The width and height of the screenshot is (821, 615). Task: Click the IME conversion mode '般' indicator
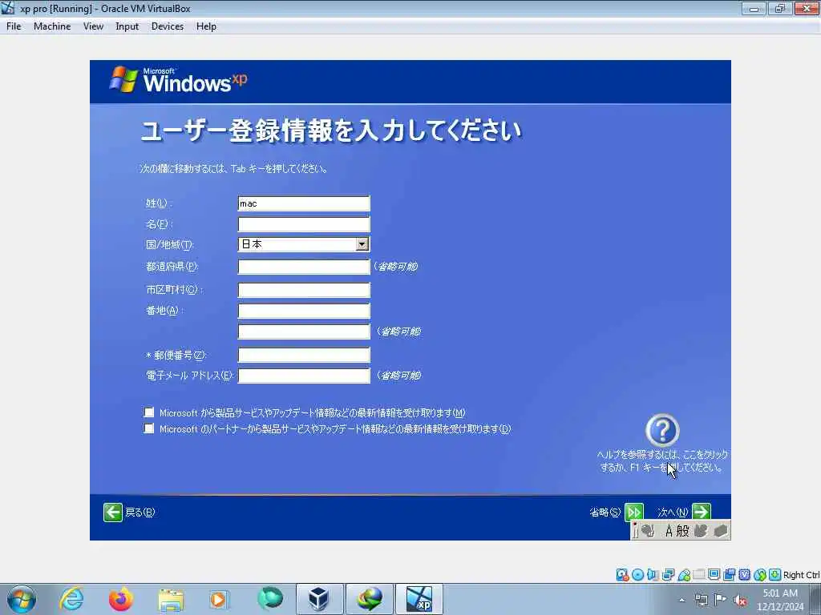click(683, 532)
